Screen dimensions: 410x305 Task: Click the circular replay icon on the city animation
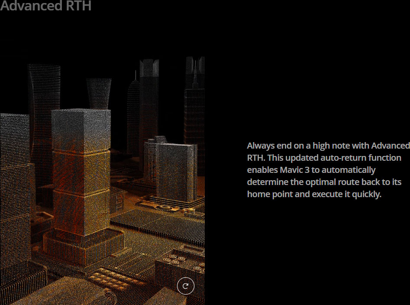[x=186, y=286]
